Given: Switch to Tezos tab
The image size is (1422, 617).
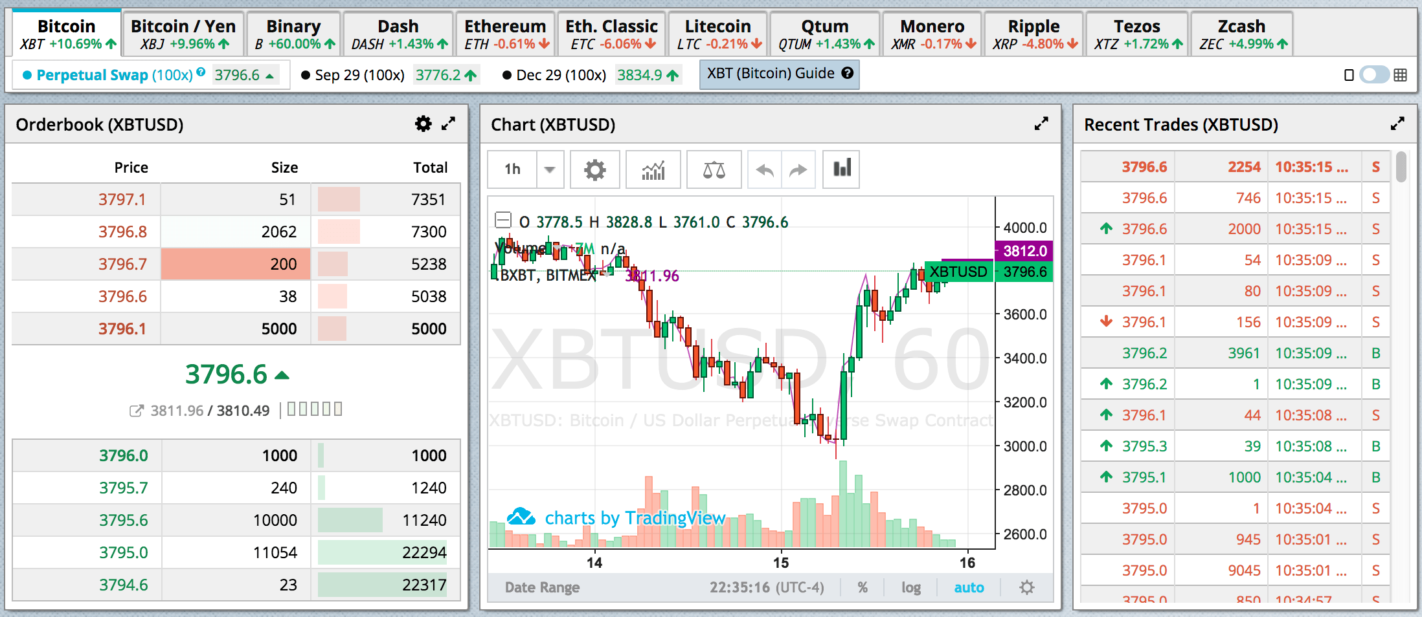Looking at the screenshot, I should [x=1137, y=33].
